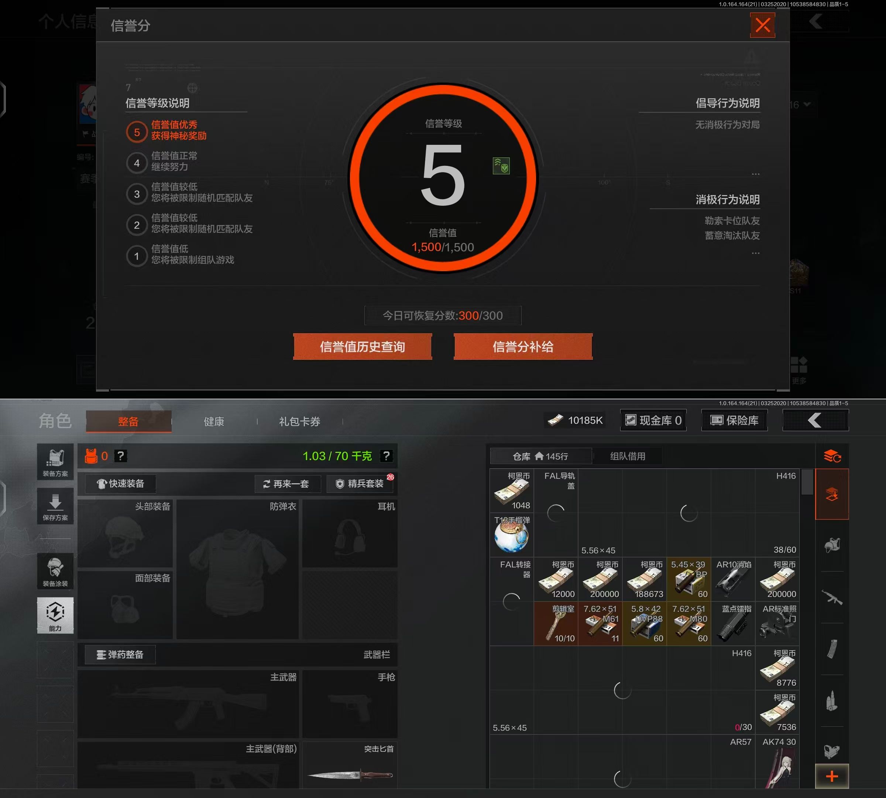The image size is (886, 798).
Task: Click the 再来一套 re-equip button
Action: [288, 484]
